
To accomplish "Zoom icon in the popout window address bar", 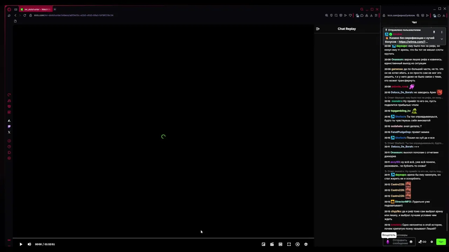I will tap(418, 15).
